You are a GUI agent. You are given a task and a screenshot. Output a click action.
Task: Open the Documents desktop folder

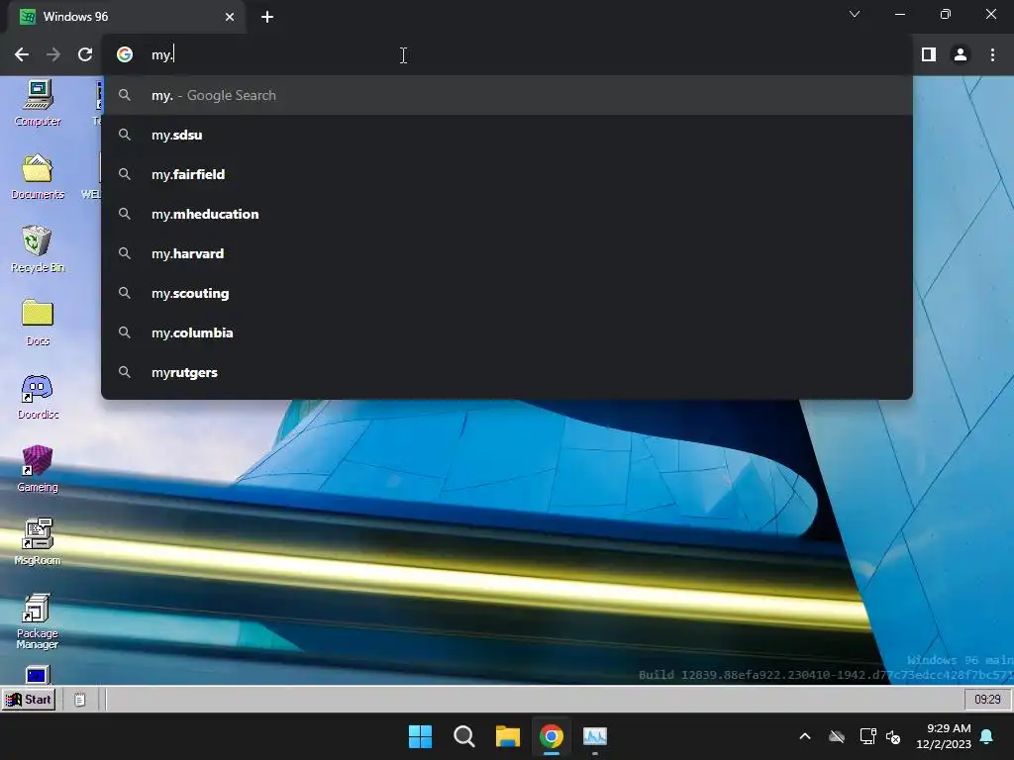click(38, 176)
